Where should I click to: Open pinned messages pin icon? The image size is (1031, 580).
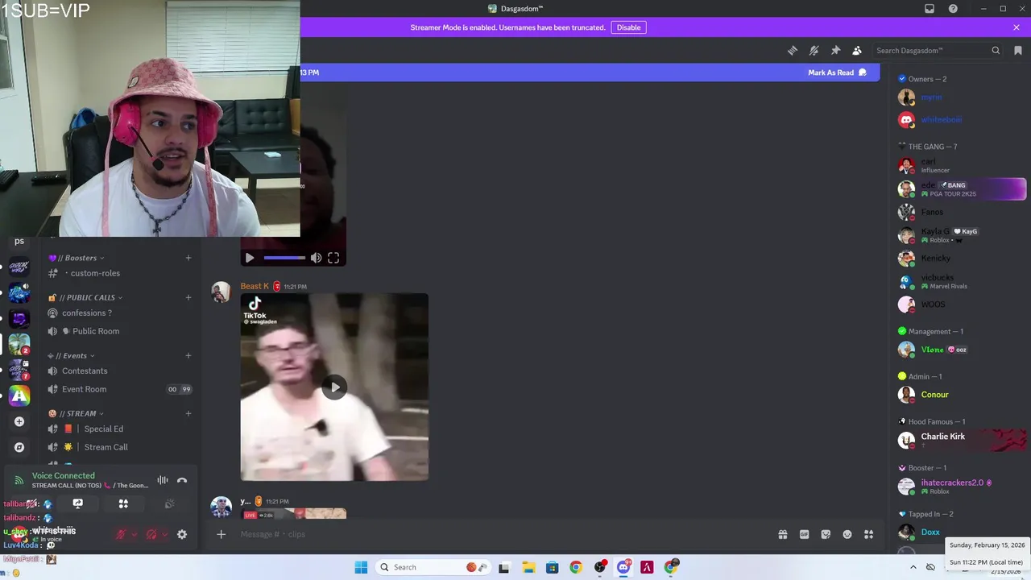point(835,50)
